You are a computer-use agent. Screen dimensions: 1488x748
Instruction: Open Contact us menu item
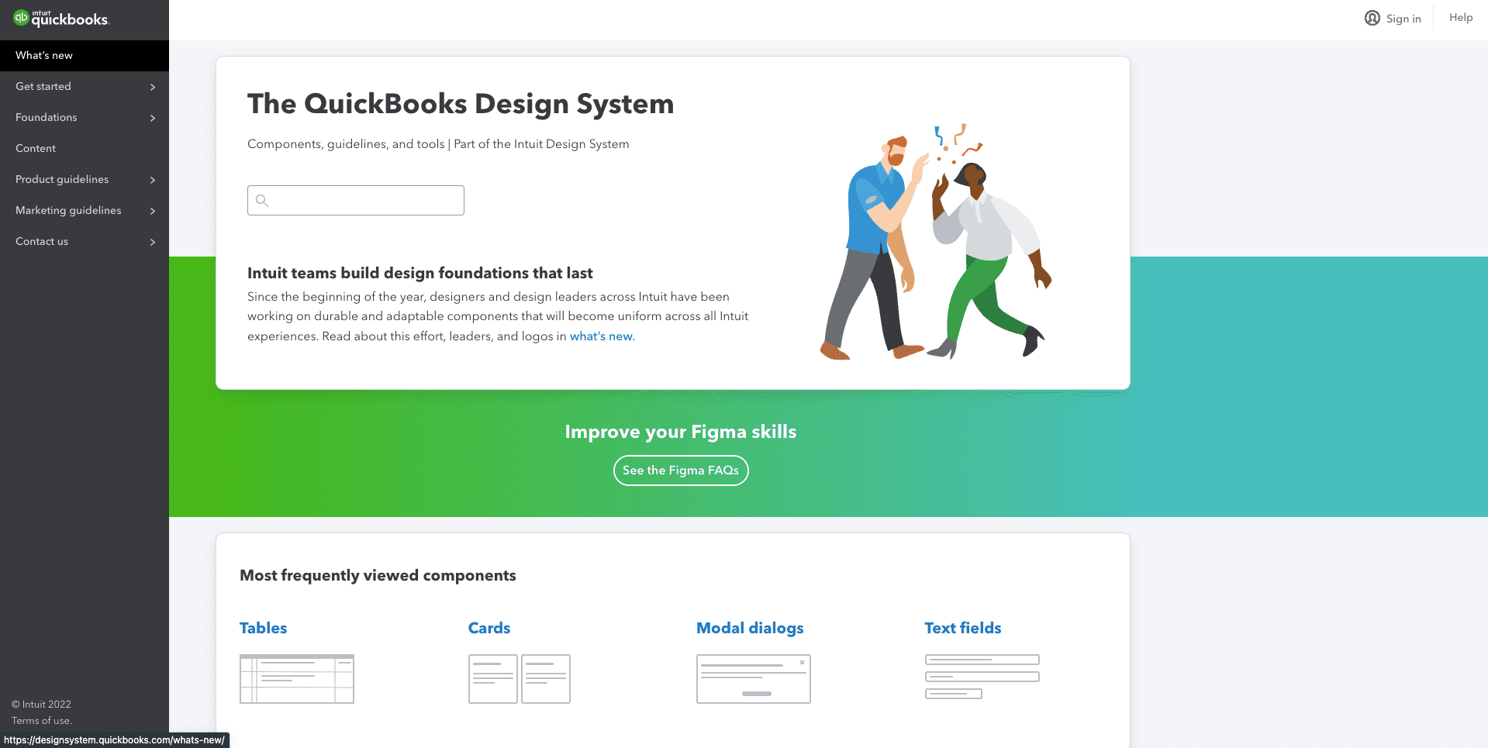[85, 242]
